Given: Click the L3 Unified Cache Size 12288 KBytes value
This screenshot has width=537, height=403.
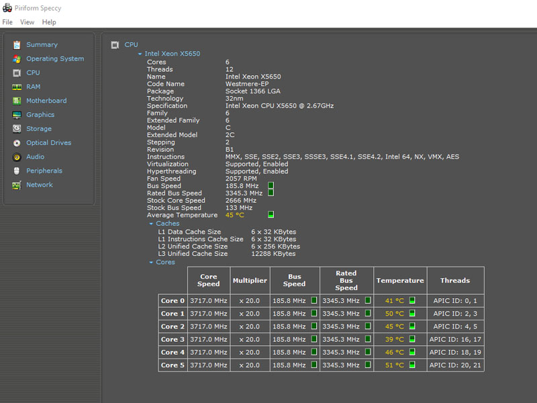Looking at the screenshot, I should [x=273, y=254].
